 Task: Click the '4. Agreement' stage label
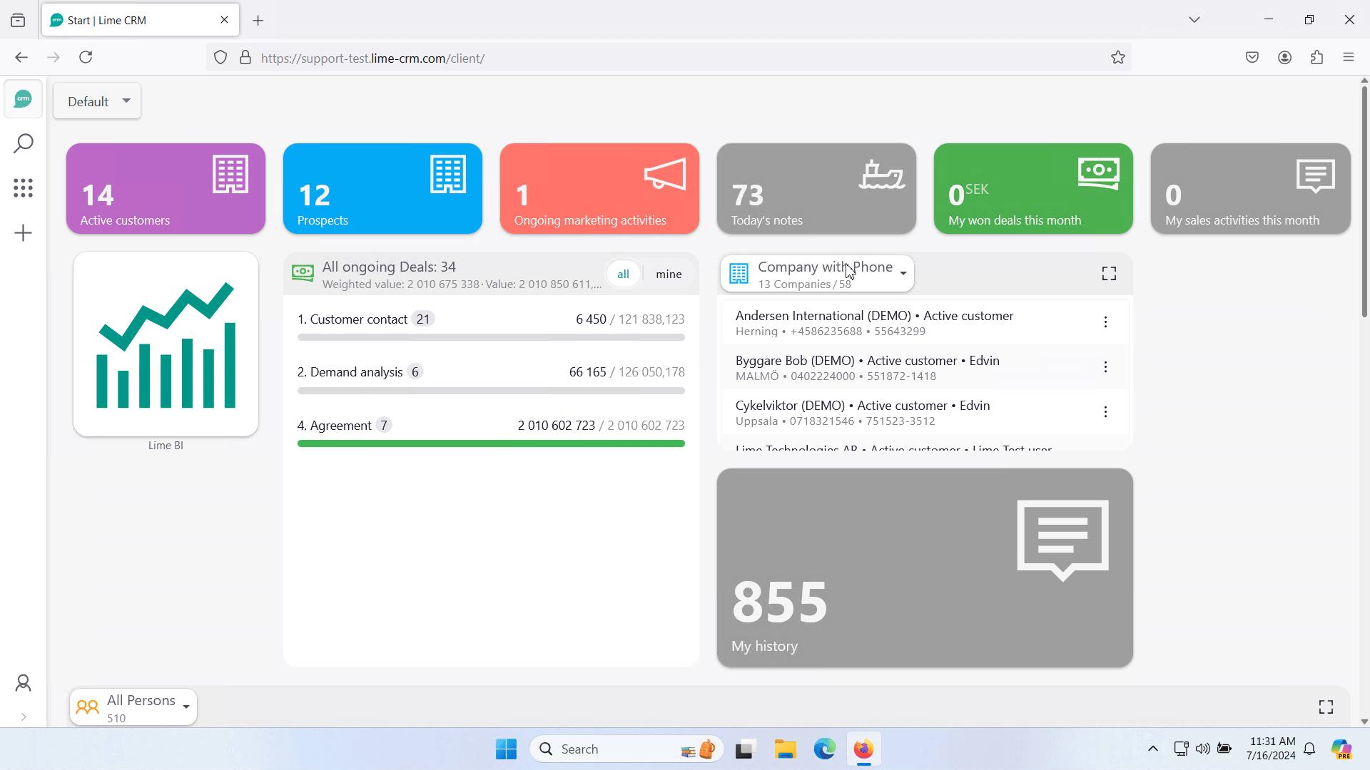334,426
